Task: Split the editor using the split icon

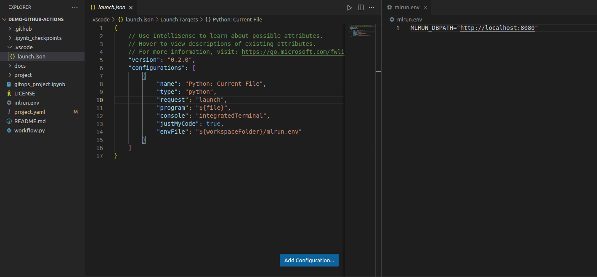Action: click(361, 7)
